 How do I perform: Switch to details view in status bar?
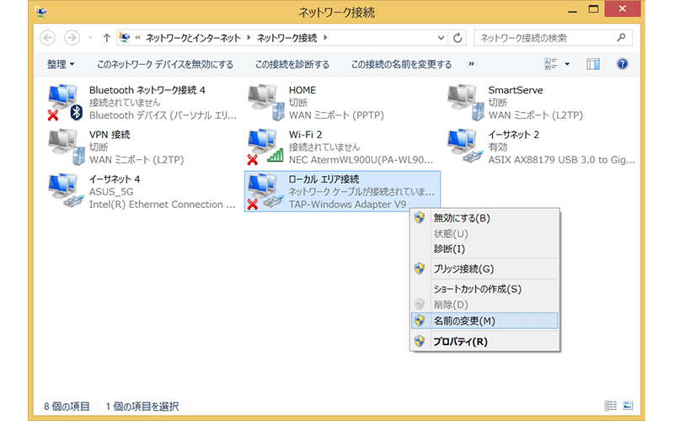[x=609, y=407]
